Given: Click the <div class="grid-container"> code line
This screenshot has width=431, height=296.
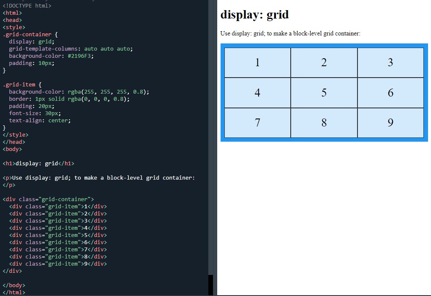Looking at the screenshot, I should pyautogui.click(x=48, y=199).
